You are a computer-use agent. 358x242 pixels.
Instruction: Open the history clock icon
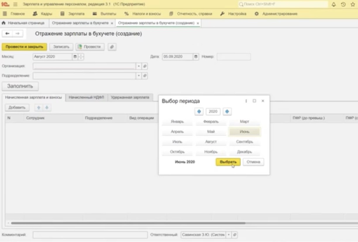[343, 4]
